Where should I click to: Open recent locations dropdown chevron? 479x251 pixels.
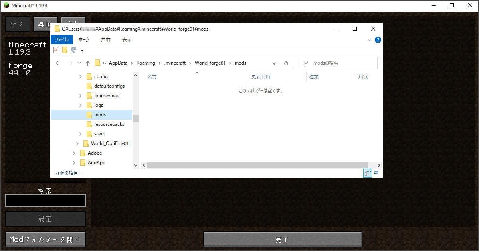[x=79, y=63]
